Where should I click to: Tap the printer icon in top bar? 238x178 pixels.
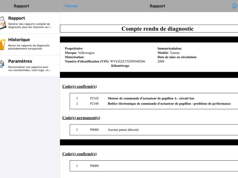coord(234,6)
